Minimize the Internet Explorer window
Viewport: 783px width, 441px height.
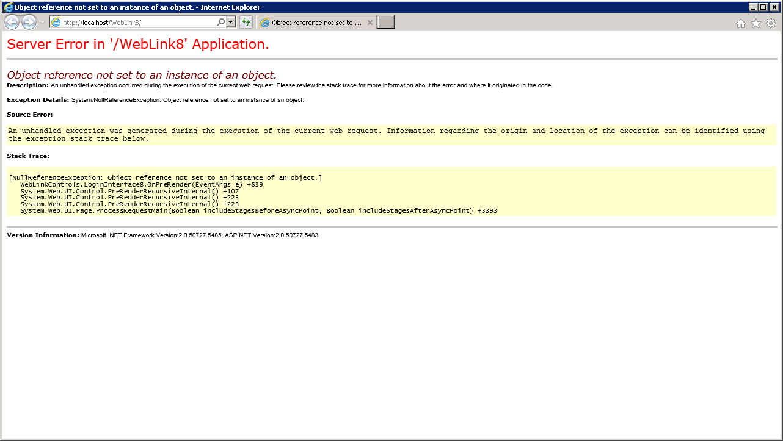coord(753,7)
